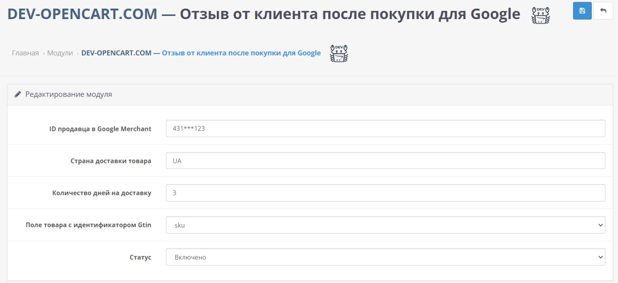This screenshot has width=618, height=283.
Task: Click the back arrow return button
Action: [603, 11]
